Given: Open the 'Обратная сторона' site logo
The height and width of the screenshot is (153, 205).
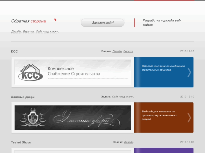Looking at the screenshot, I should [x=28, y=21].
